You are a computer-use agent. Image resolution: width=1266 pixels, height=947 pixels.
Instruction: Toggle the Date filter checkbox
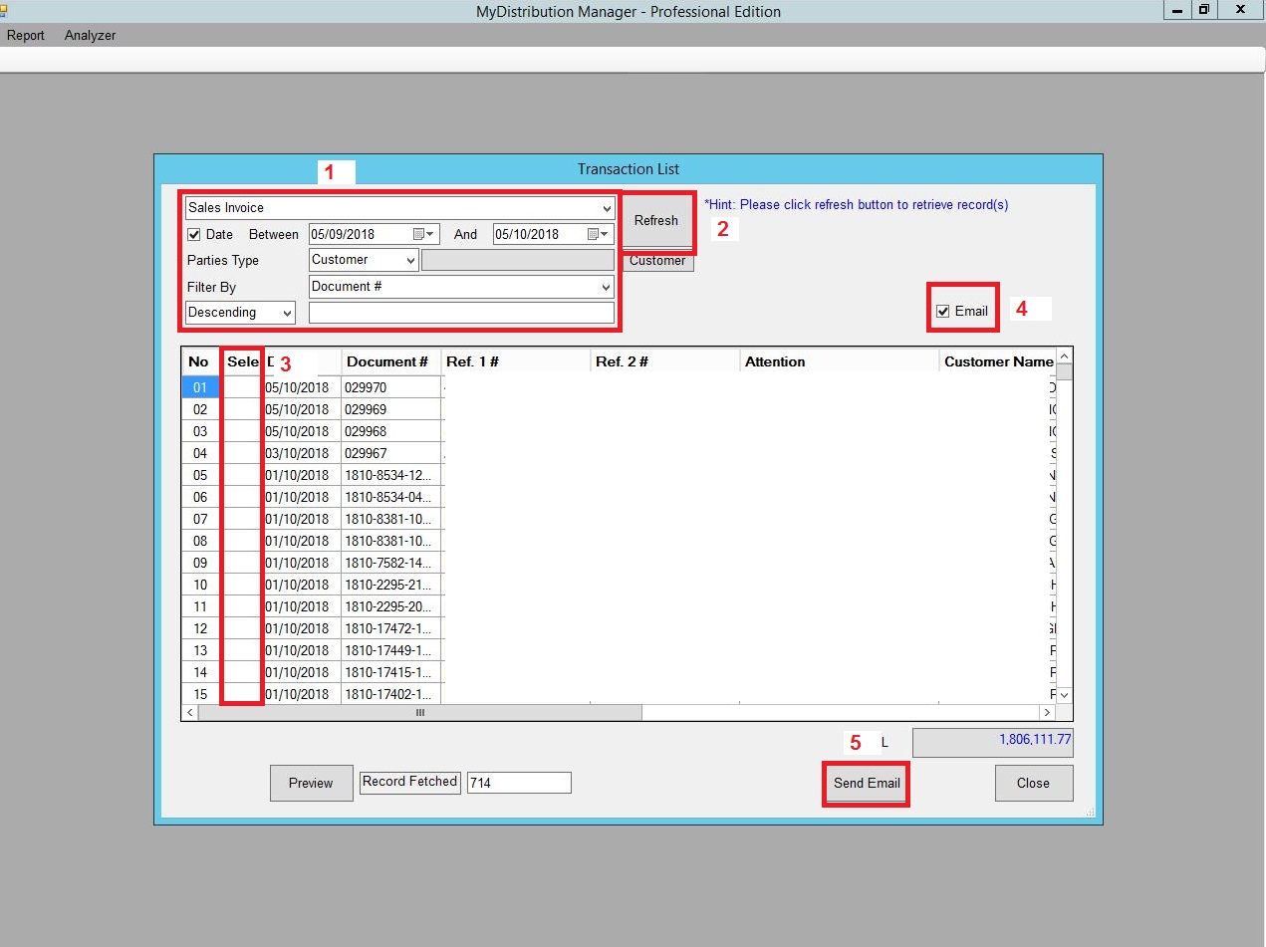194,235
